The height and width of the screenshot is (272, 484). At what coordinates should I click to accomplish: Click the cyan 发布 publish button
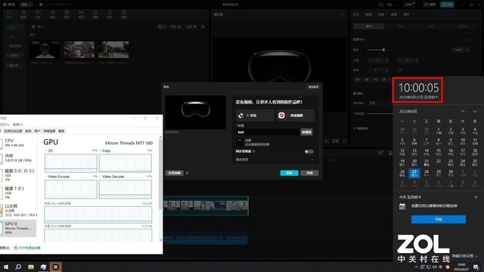(289, 173)
